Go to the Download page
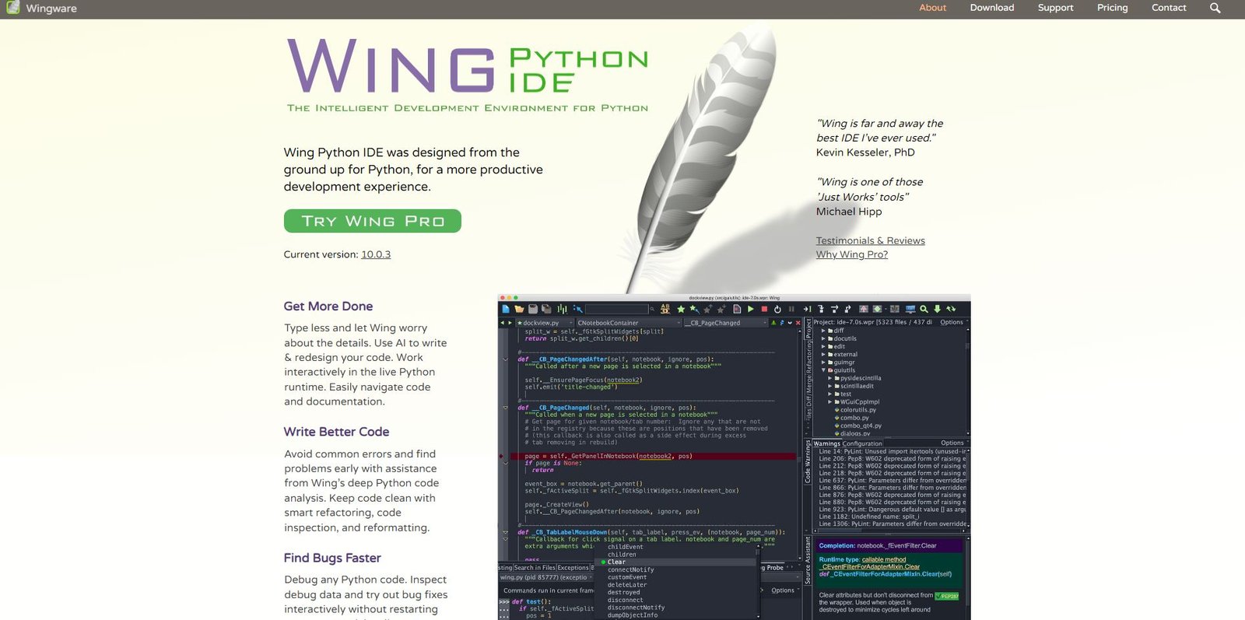This screenshot has width=1245, height=620. point(991,8)
